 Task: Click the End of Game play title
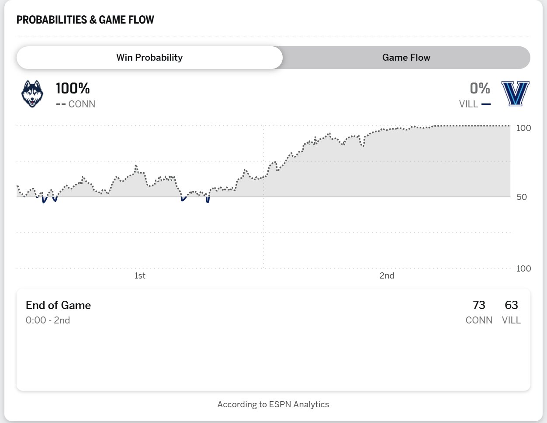[x=58, y=305]
